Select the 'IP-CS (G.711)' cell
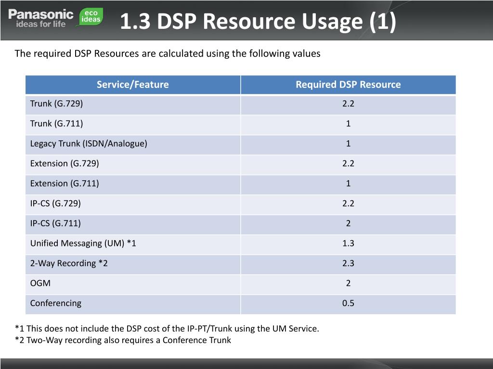 133,224
